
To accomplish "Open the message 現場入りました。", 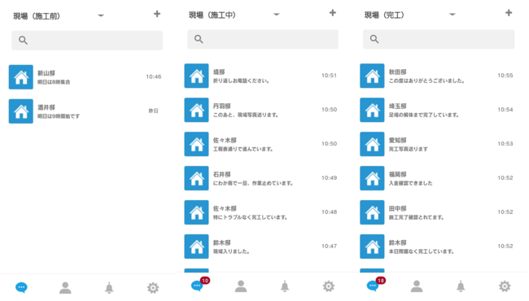I will pos(231,251).
